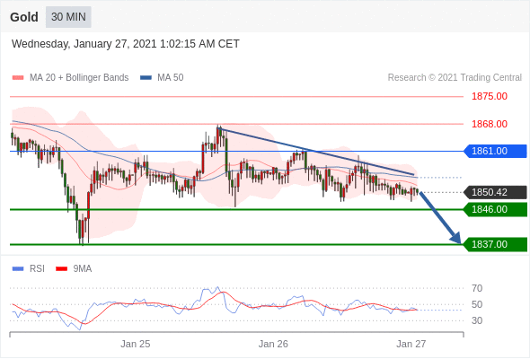Toggle the 9MA legend entry
Screen dimensions: 530x359
click(x=74, y=269)
